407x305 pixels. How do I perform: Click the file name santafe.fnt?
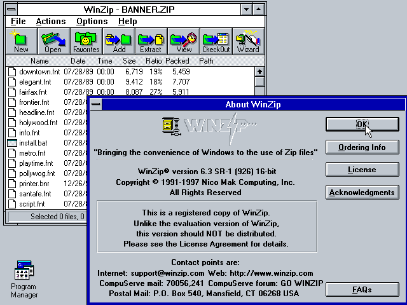pos(36,194)
